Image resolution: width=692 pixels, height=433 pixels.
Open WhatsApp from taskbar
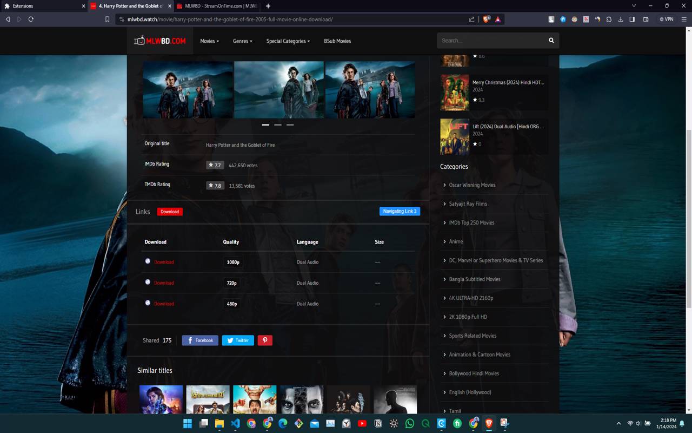pos(410,423)
